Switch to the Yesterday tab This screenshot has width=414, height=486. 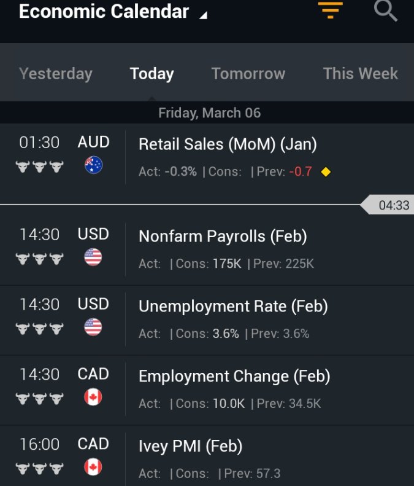point(56,74)
